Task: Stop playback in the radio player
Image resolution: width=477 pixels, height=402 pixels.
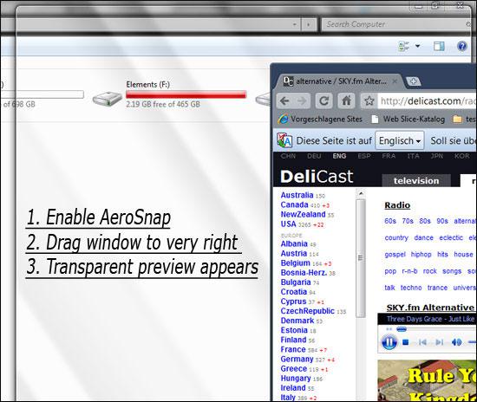Action: 406,342
